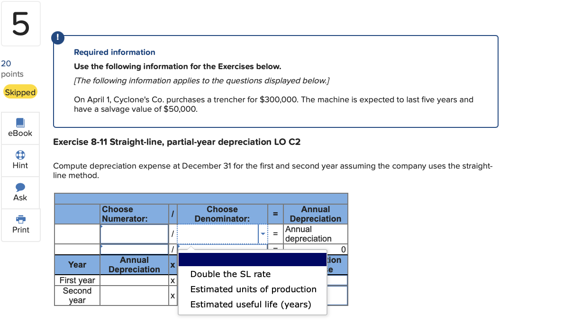Pick 'Estimated useful life (years)' option
Screen dimensions: 563x323
click(251, 305)
